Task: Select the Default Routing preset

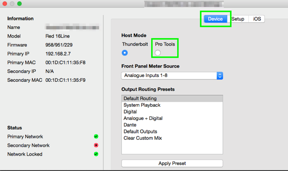Action: point(140,98)
